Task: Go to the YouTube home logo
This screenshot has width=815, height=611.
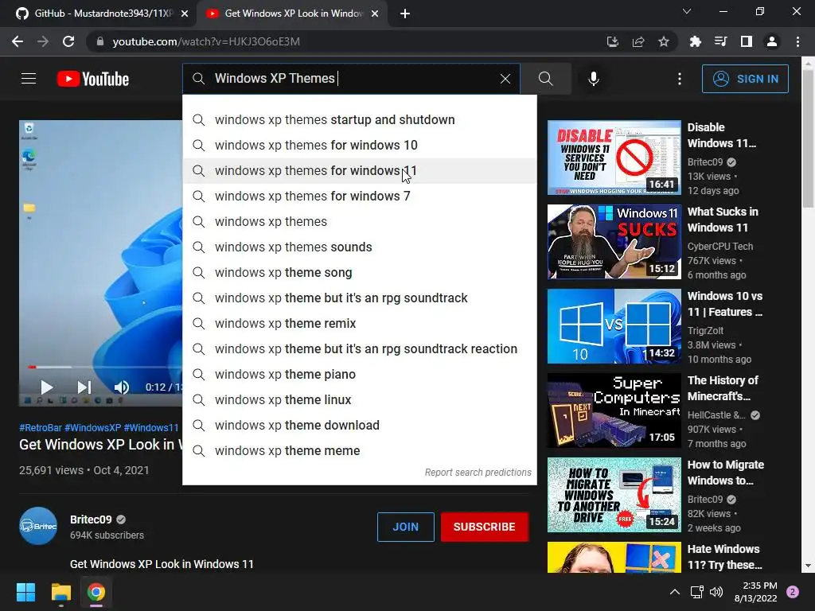Action: [93, 79]
